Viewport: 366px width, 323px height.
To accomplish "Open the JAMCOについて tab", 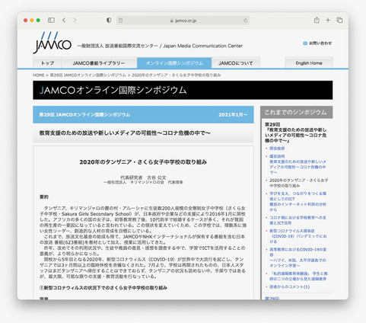I will point(236,63).
